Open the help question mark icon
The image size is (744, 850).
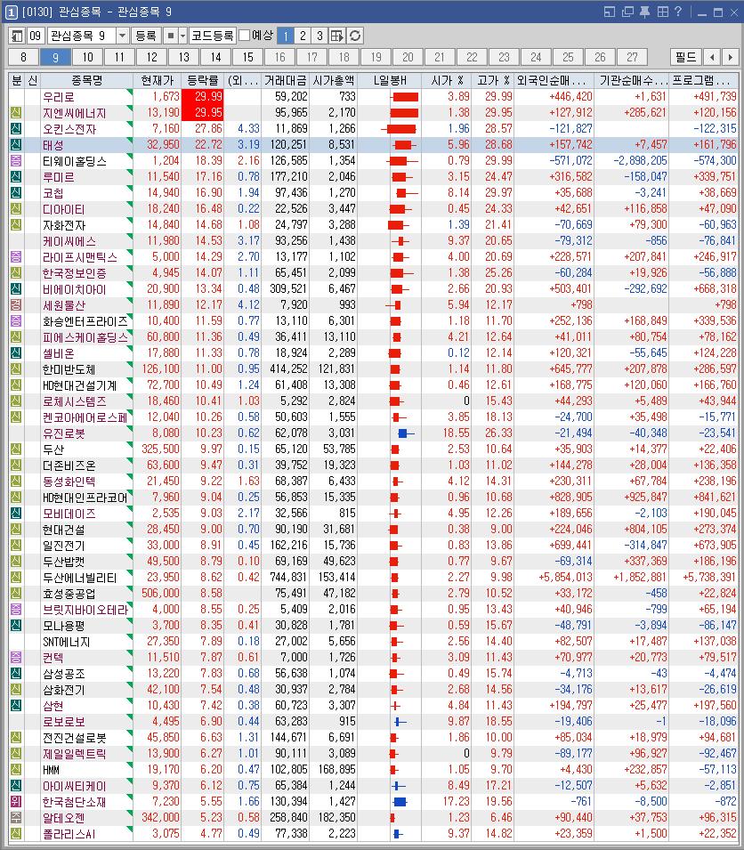[678, 12]
